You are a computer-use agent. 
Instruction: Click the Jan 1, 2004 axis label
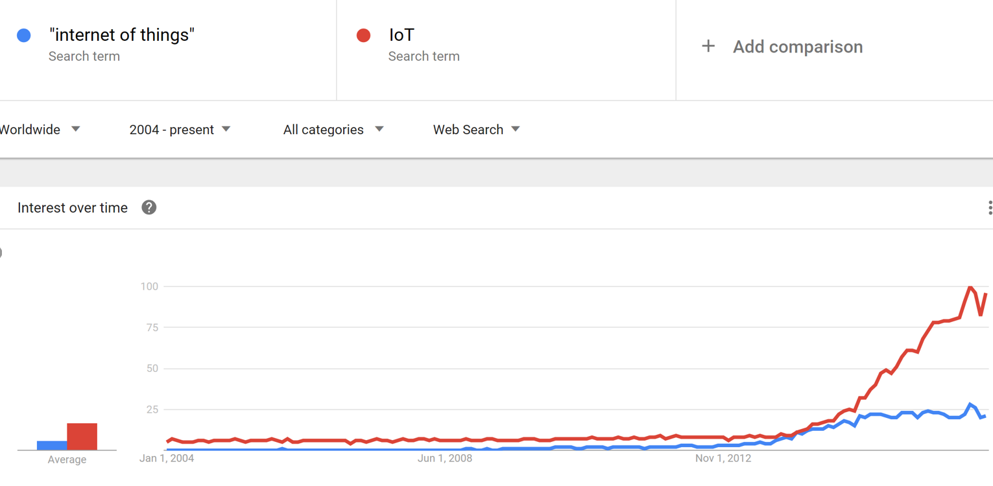(167, 458)
